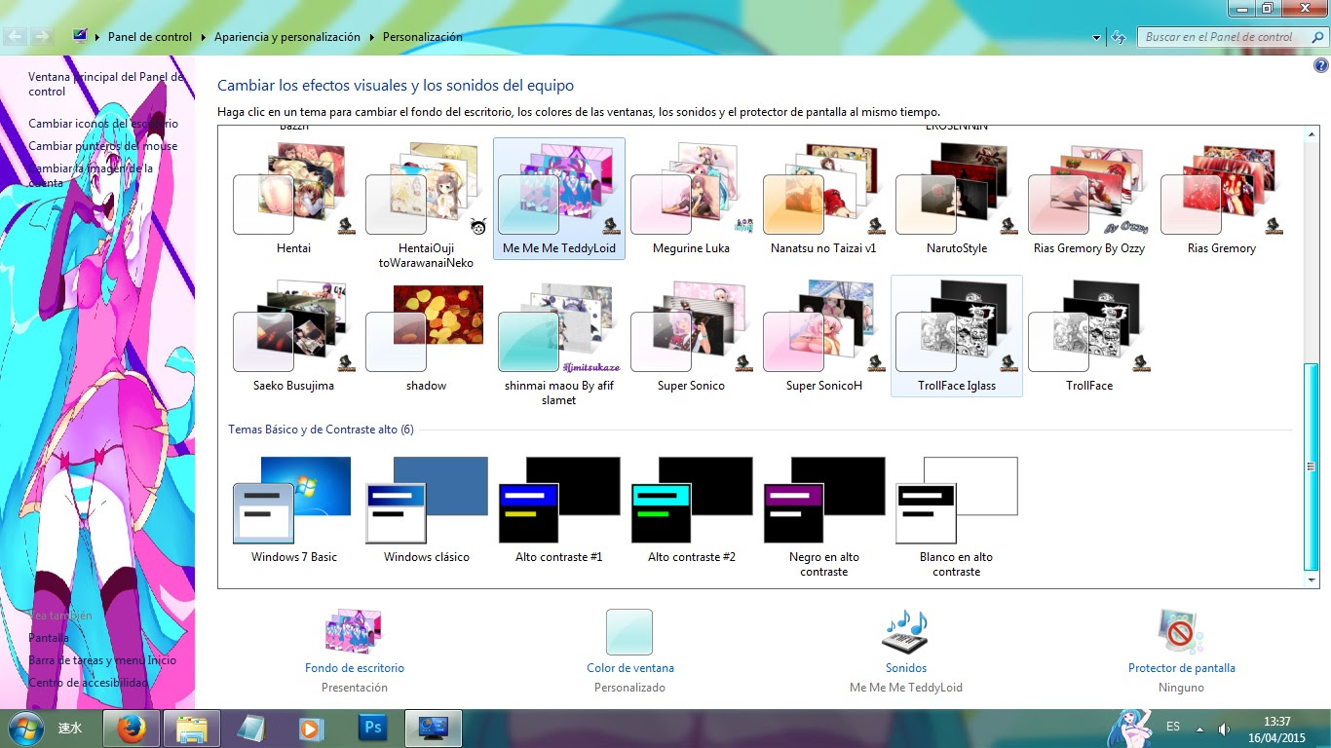
Task: Open the Sonidos settings icon
Action: [905, 632]
